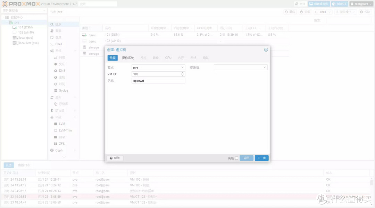375x208 pixels.
Task: Click the task row VM 100 - 销毁
Action: pos(186,179)
